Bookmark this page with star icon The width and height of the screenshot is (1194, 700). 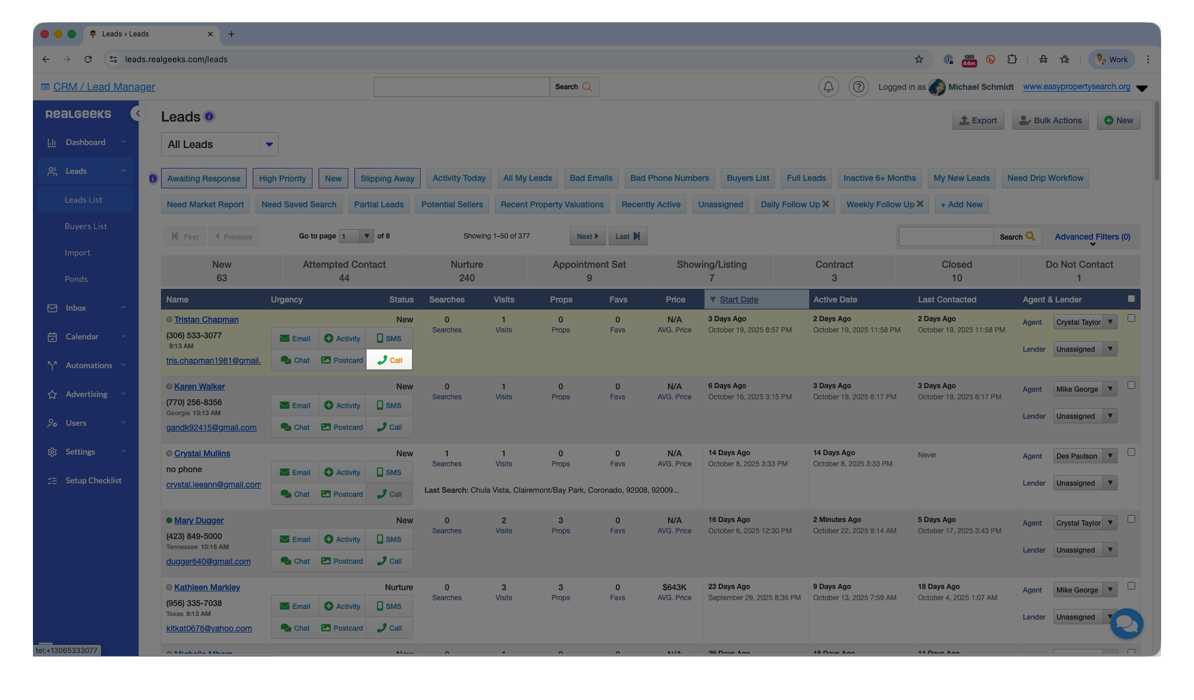click(x=919, y=59)
